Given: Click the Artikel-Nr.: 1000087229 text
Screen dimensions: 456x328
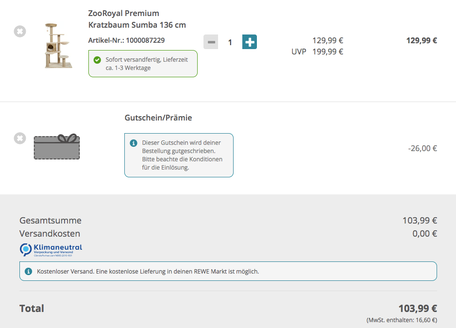Looking at the screenshot, I should coord(127,40).
